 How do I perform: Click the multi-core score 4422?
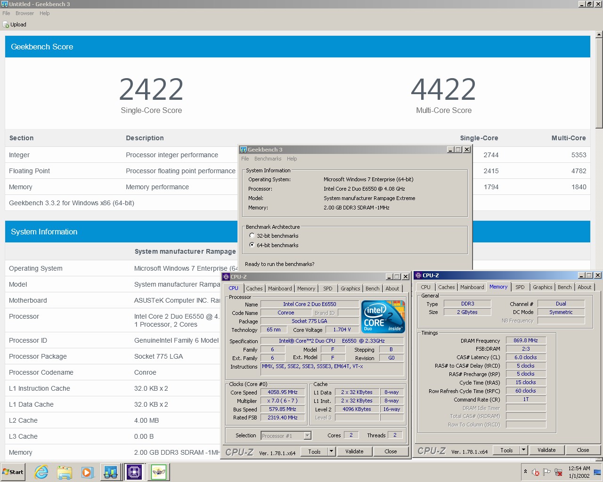tap(443, 89)
